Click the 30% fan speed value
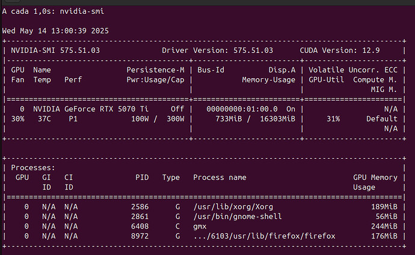 (x=18, y=118)
